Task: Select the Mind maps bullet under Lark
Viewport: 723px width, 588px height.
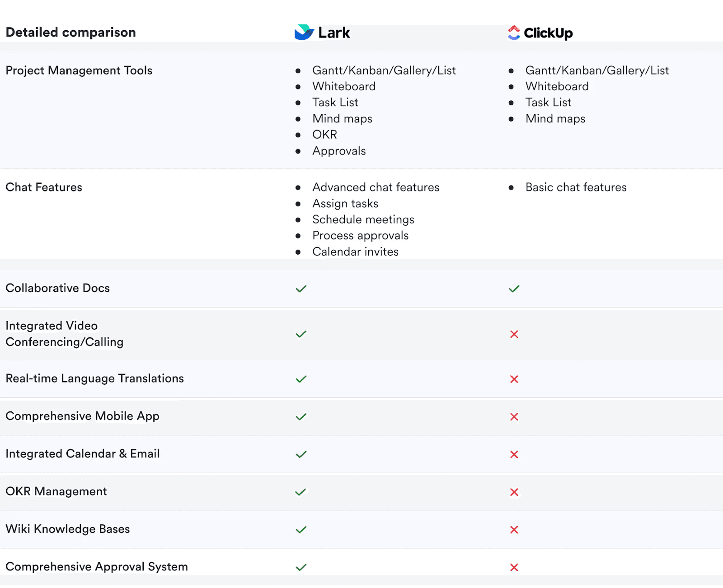Action: tap(342, 118)
